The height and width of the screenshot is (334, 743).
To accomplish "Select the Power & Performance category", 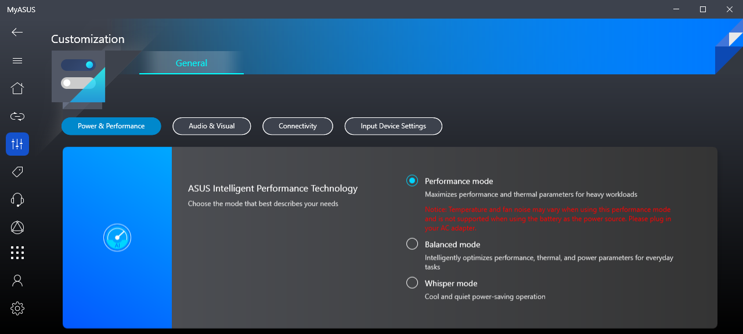I will coord(111,126).
